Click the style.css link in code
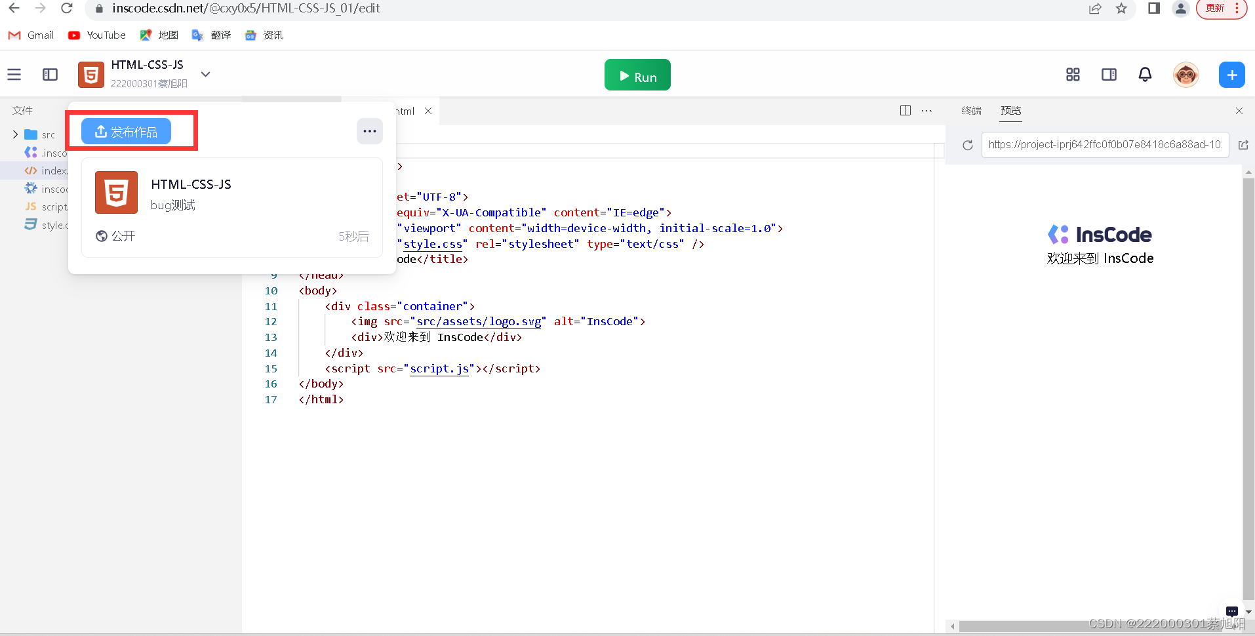This screenshot has height=636, width=1255. (433, 244)
